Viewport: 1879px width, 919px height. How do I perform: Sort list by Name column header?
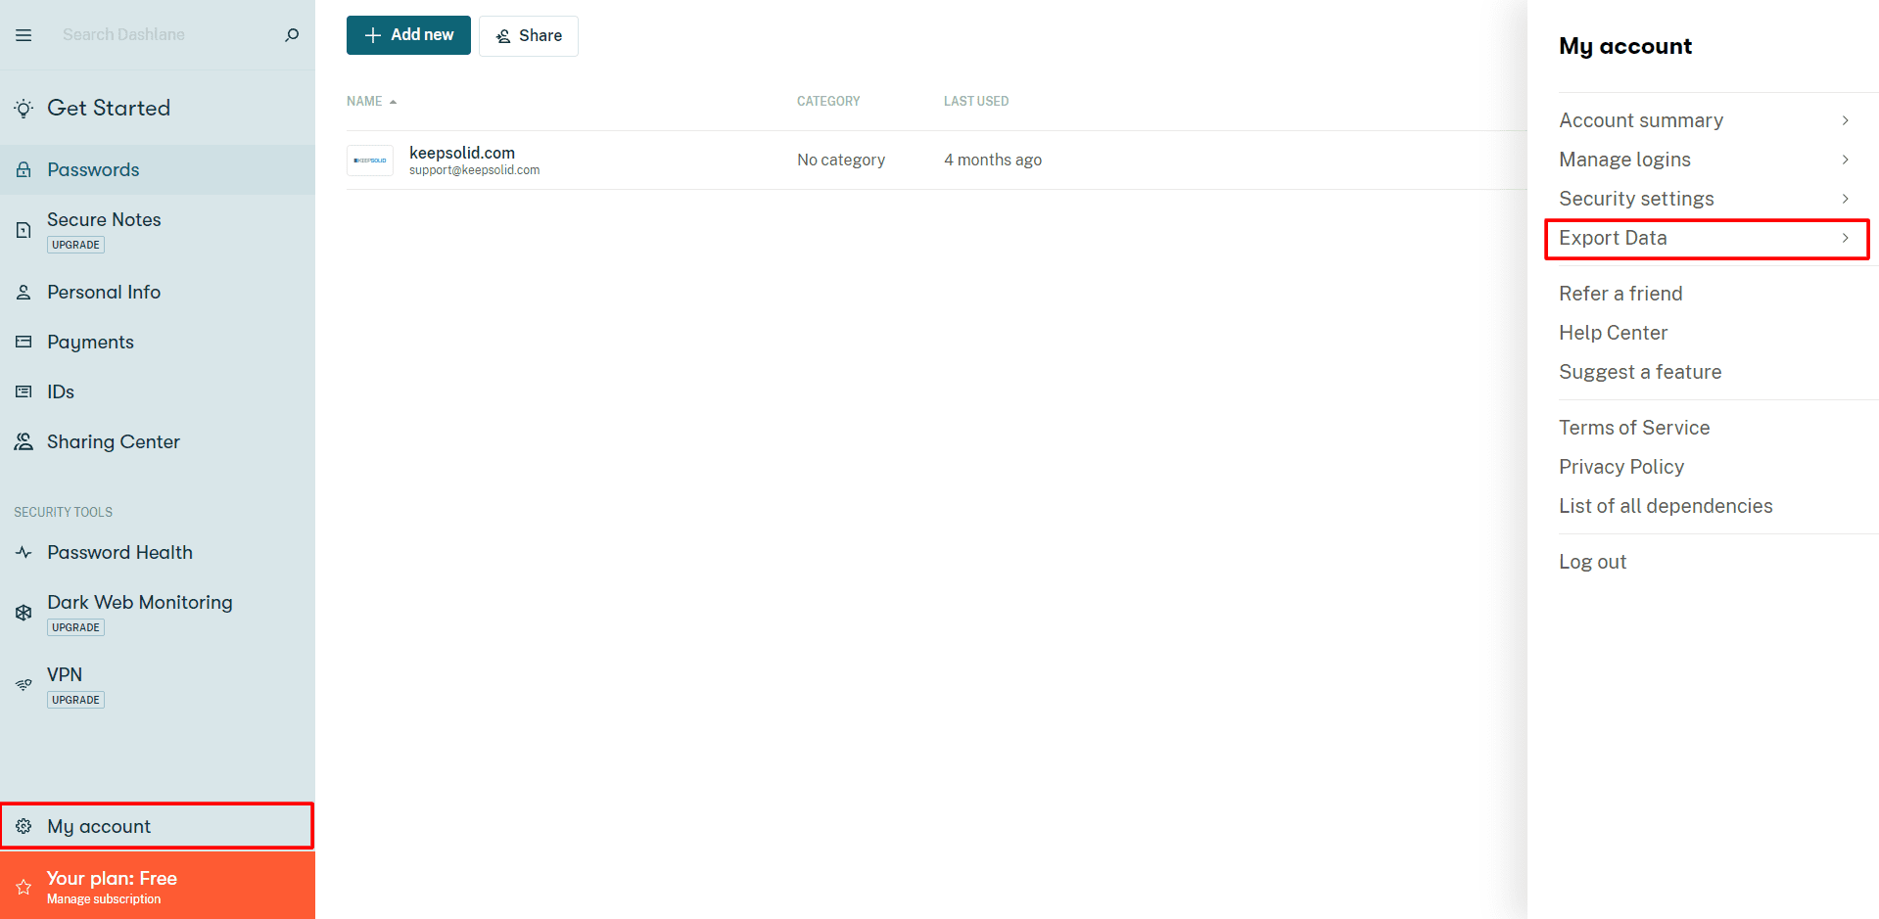point(364,102)
